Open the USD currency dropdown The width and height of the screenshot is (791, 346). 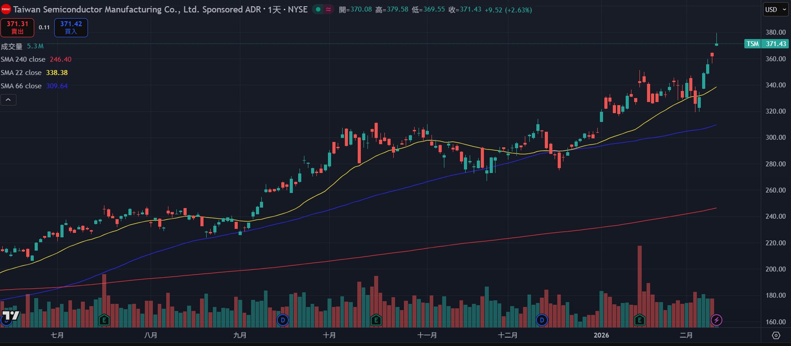(x=775, y=9)
